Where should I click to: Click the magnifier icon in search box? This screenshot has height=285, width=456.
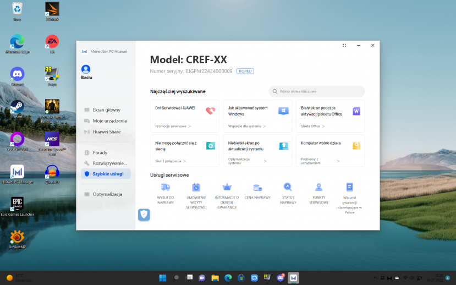click(275, 91)
